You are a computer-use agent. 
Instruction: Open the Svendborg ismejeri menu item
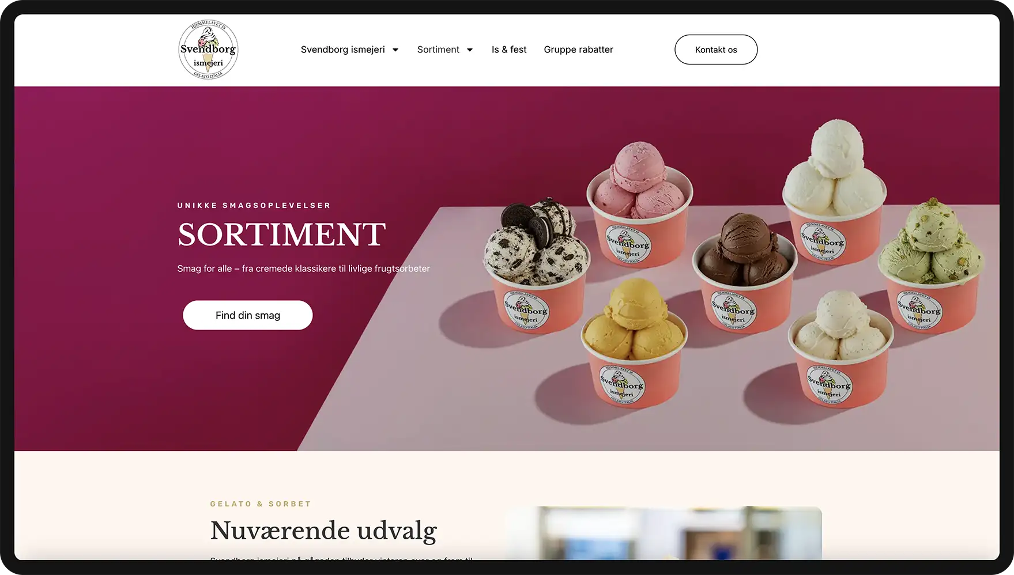click(x=342, y=50)
